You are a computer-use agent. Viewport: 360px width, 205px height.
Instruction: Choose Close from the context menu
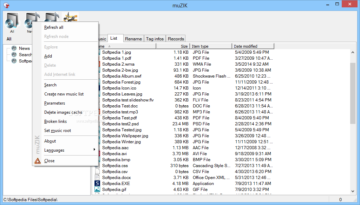pyautogui.click(x=50, y=161)
